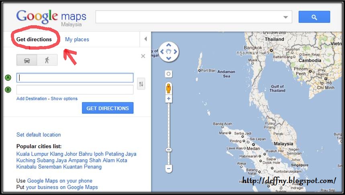Select driving directions car icon

(27, 60)
